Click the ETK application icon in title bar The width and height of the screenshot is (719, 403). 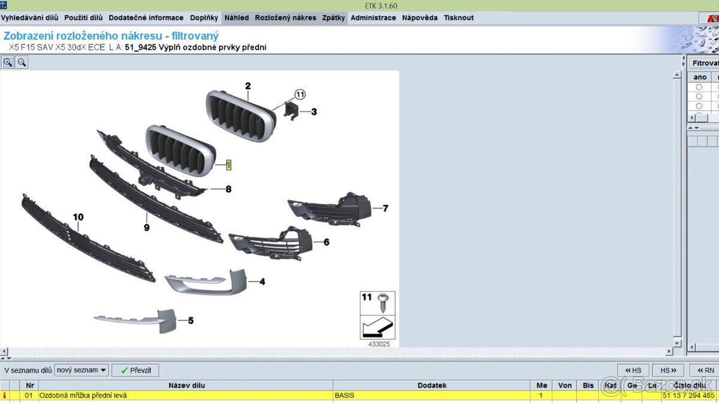click(x=4, y=5)
